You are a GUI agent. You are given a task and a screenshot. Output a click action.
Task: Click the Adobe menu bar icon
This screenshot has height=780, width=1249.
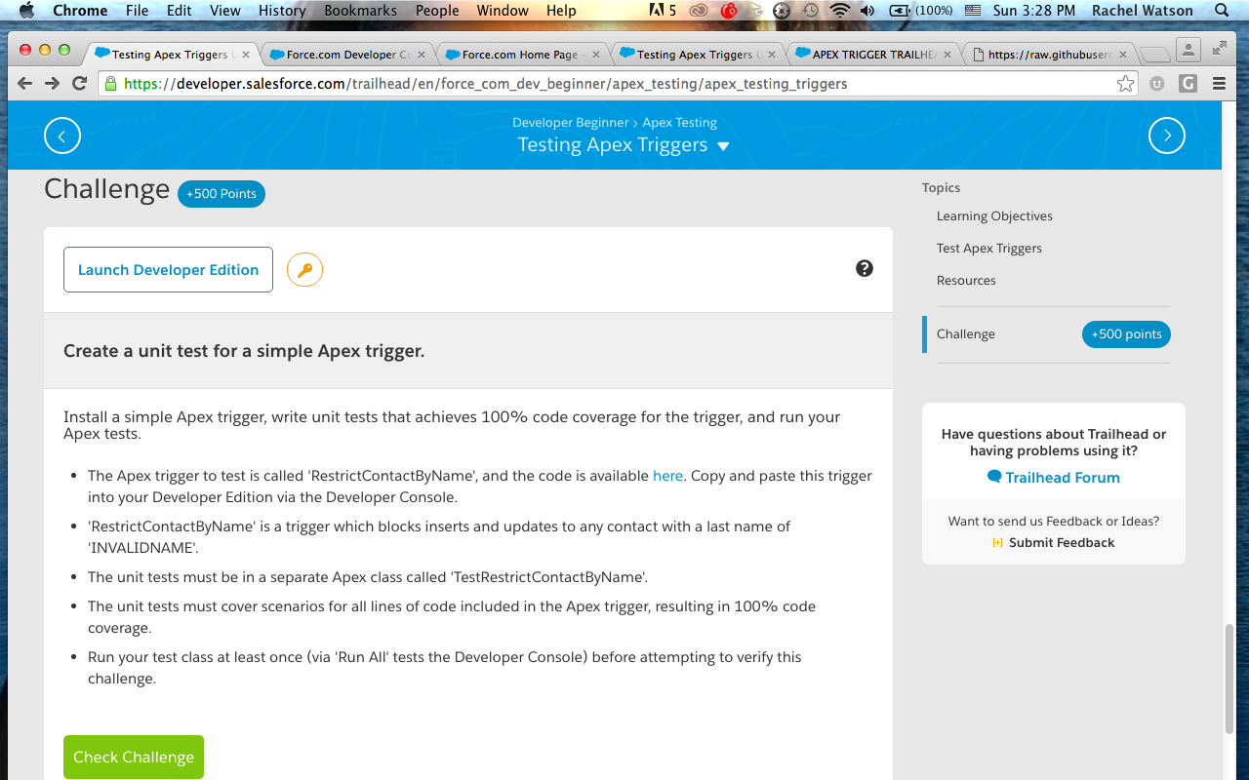663,11
